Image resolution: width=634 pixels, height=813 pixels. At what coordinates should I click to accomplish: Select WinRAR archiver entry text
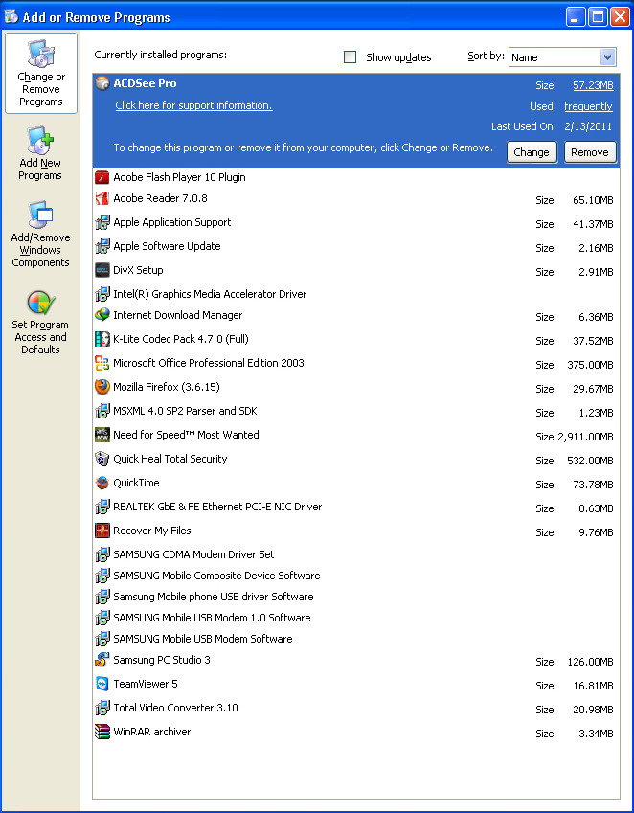pos(152,732)
